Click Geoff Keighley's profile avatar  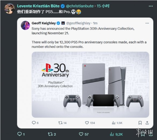[25, 25]
